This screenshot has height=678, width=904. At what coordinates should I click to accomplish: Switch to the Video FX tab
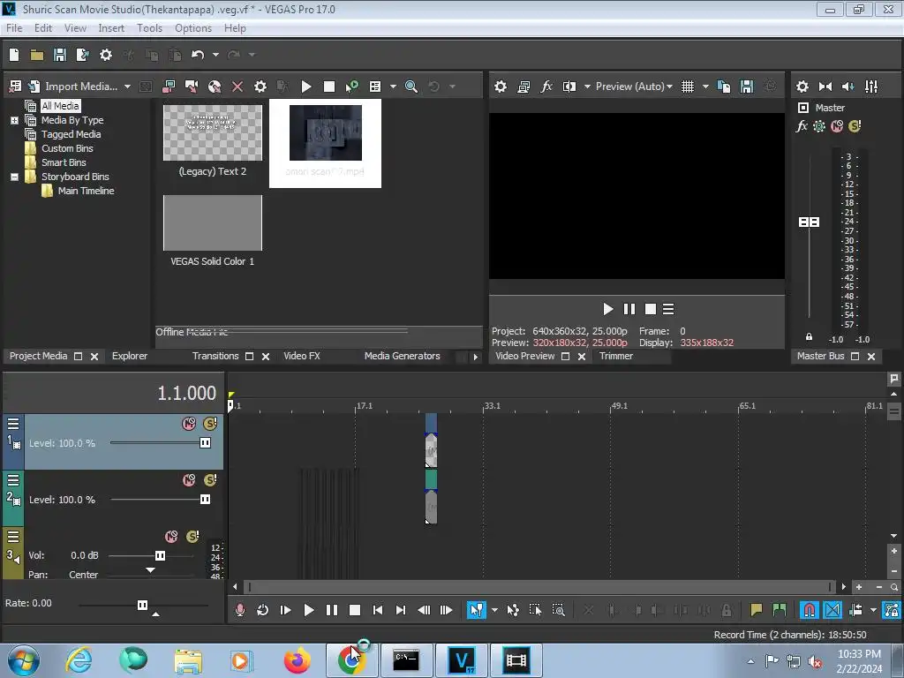coord(302,357)
